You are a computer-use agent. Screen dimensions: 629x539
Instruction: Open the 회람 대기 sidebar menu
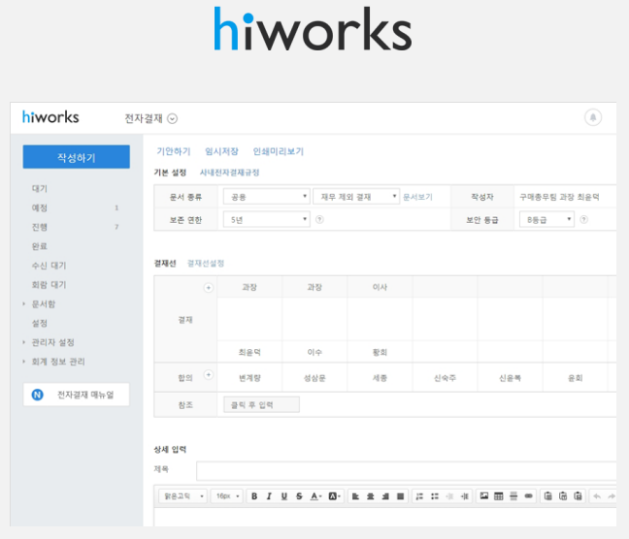(49, 285)
